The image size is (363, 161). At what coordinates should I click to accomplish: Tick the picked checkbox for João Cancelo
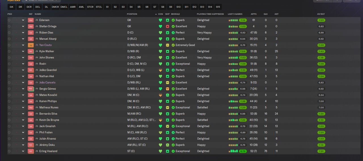(x=9, y=82)
